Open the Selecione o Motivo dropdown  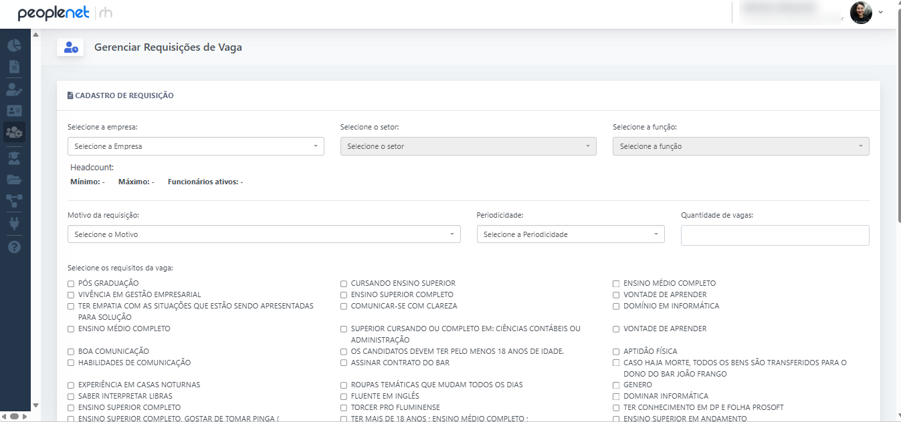(x=264, y=234)
